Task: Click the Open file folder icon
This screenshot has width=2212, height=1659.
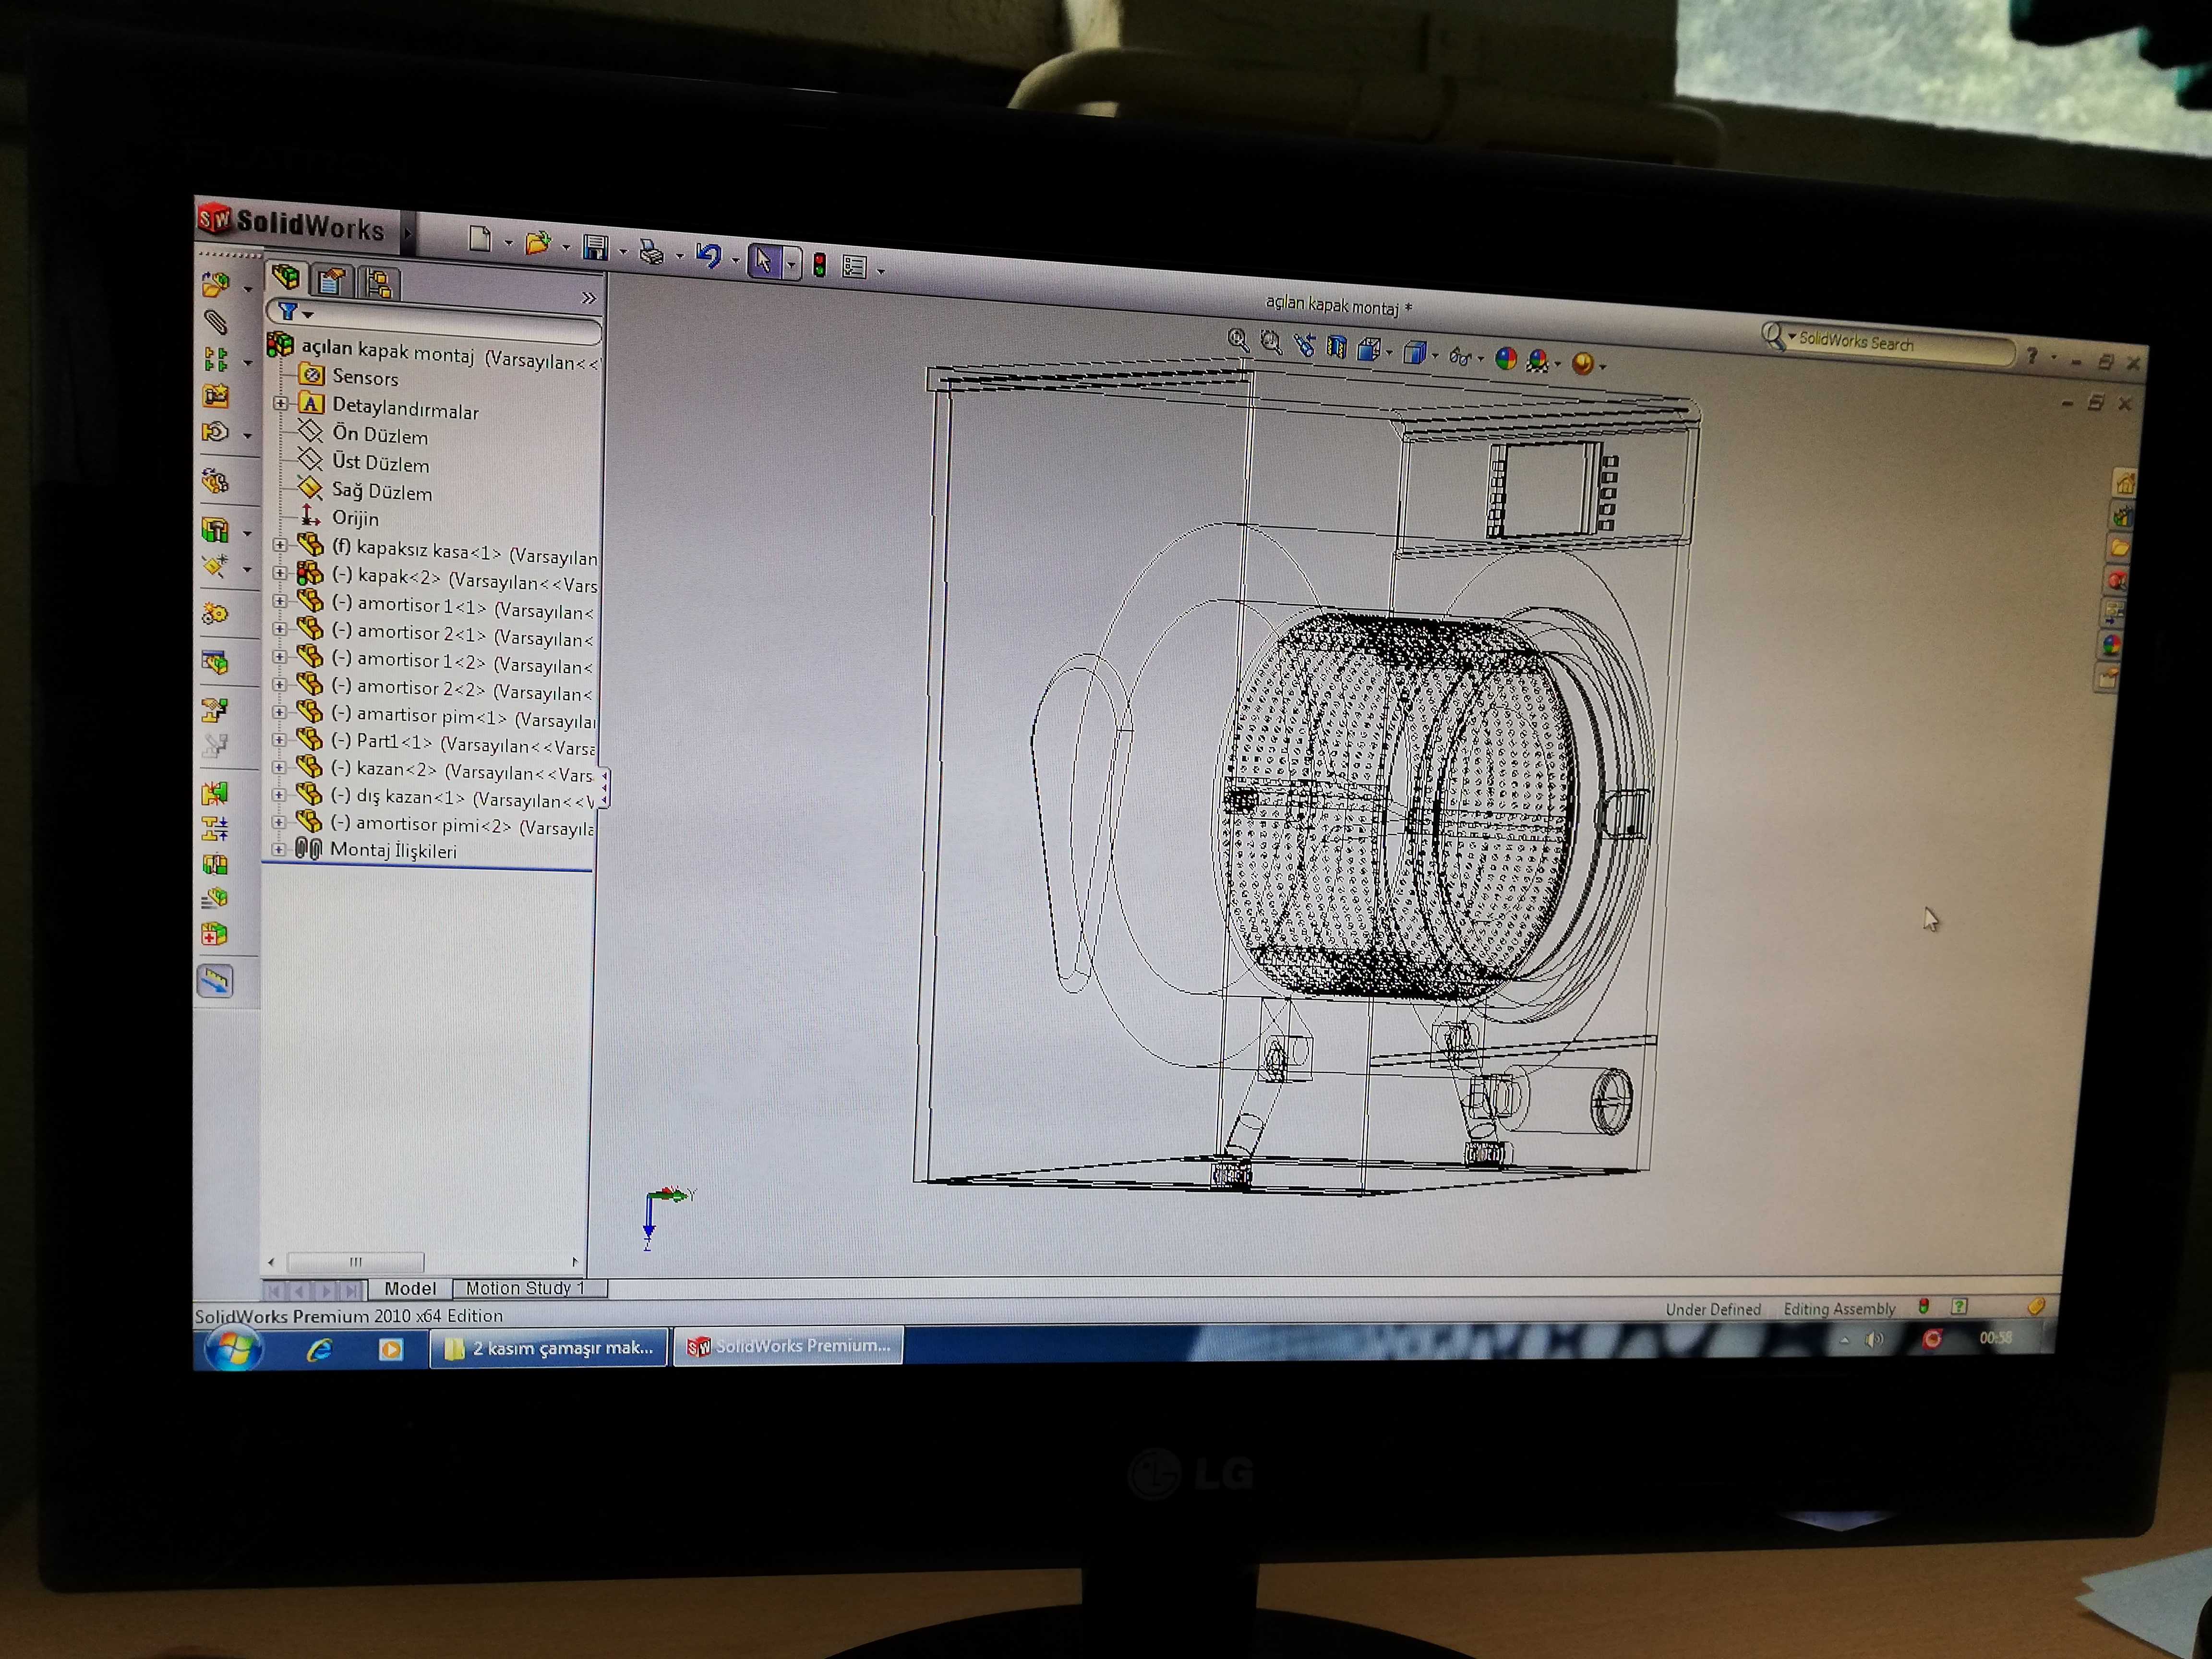Action: point(538,242)
